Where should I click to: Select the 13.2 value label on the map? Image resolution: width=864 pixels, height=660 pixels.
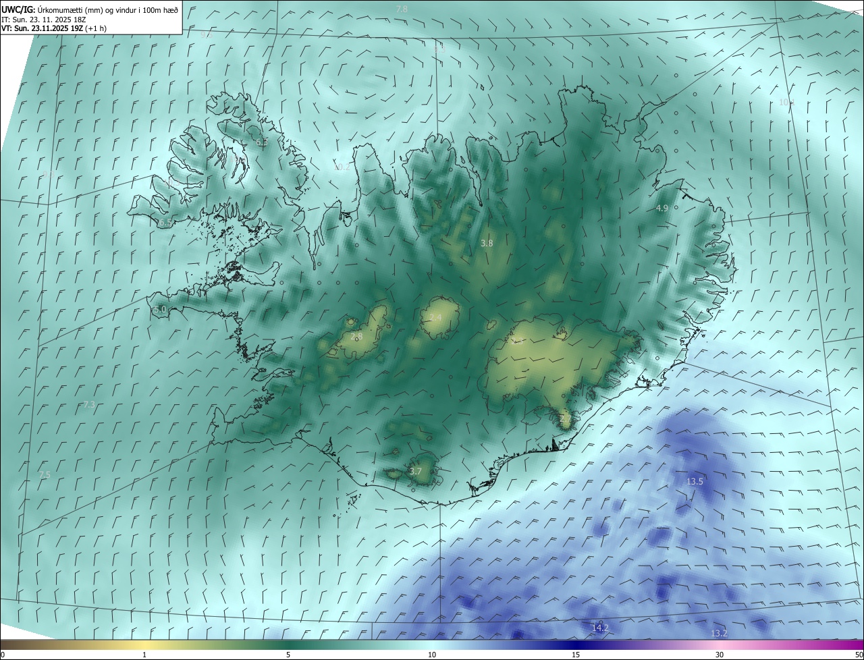click(720, 633)
